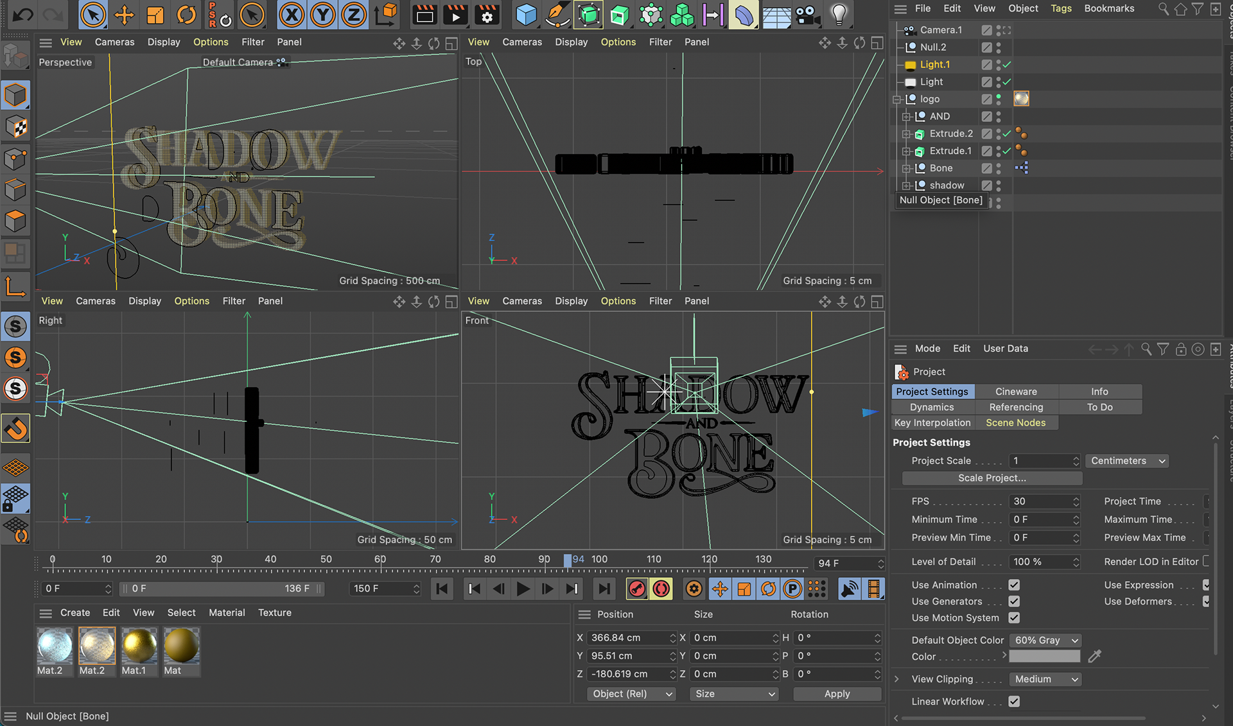Select the Mat.1 gold material thumbnail

coord(139,645)
